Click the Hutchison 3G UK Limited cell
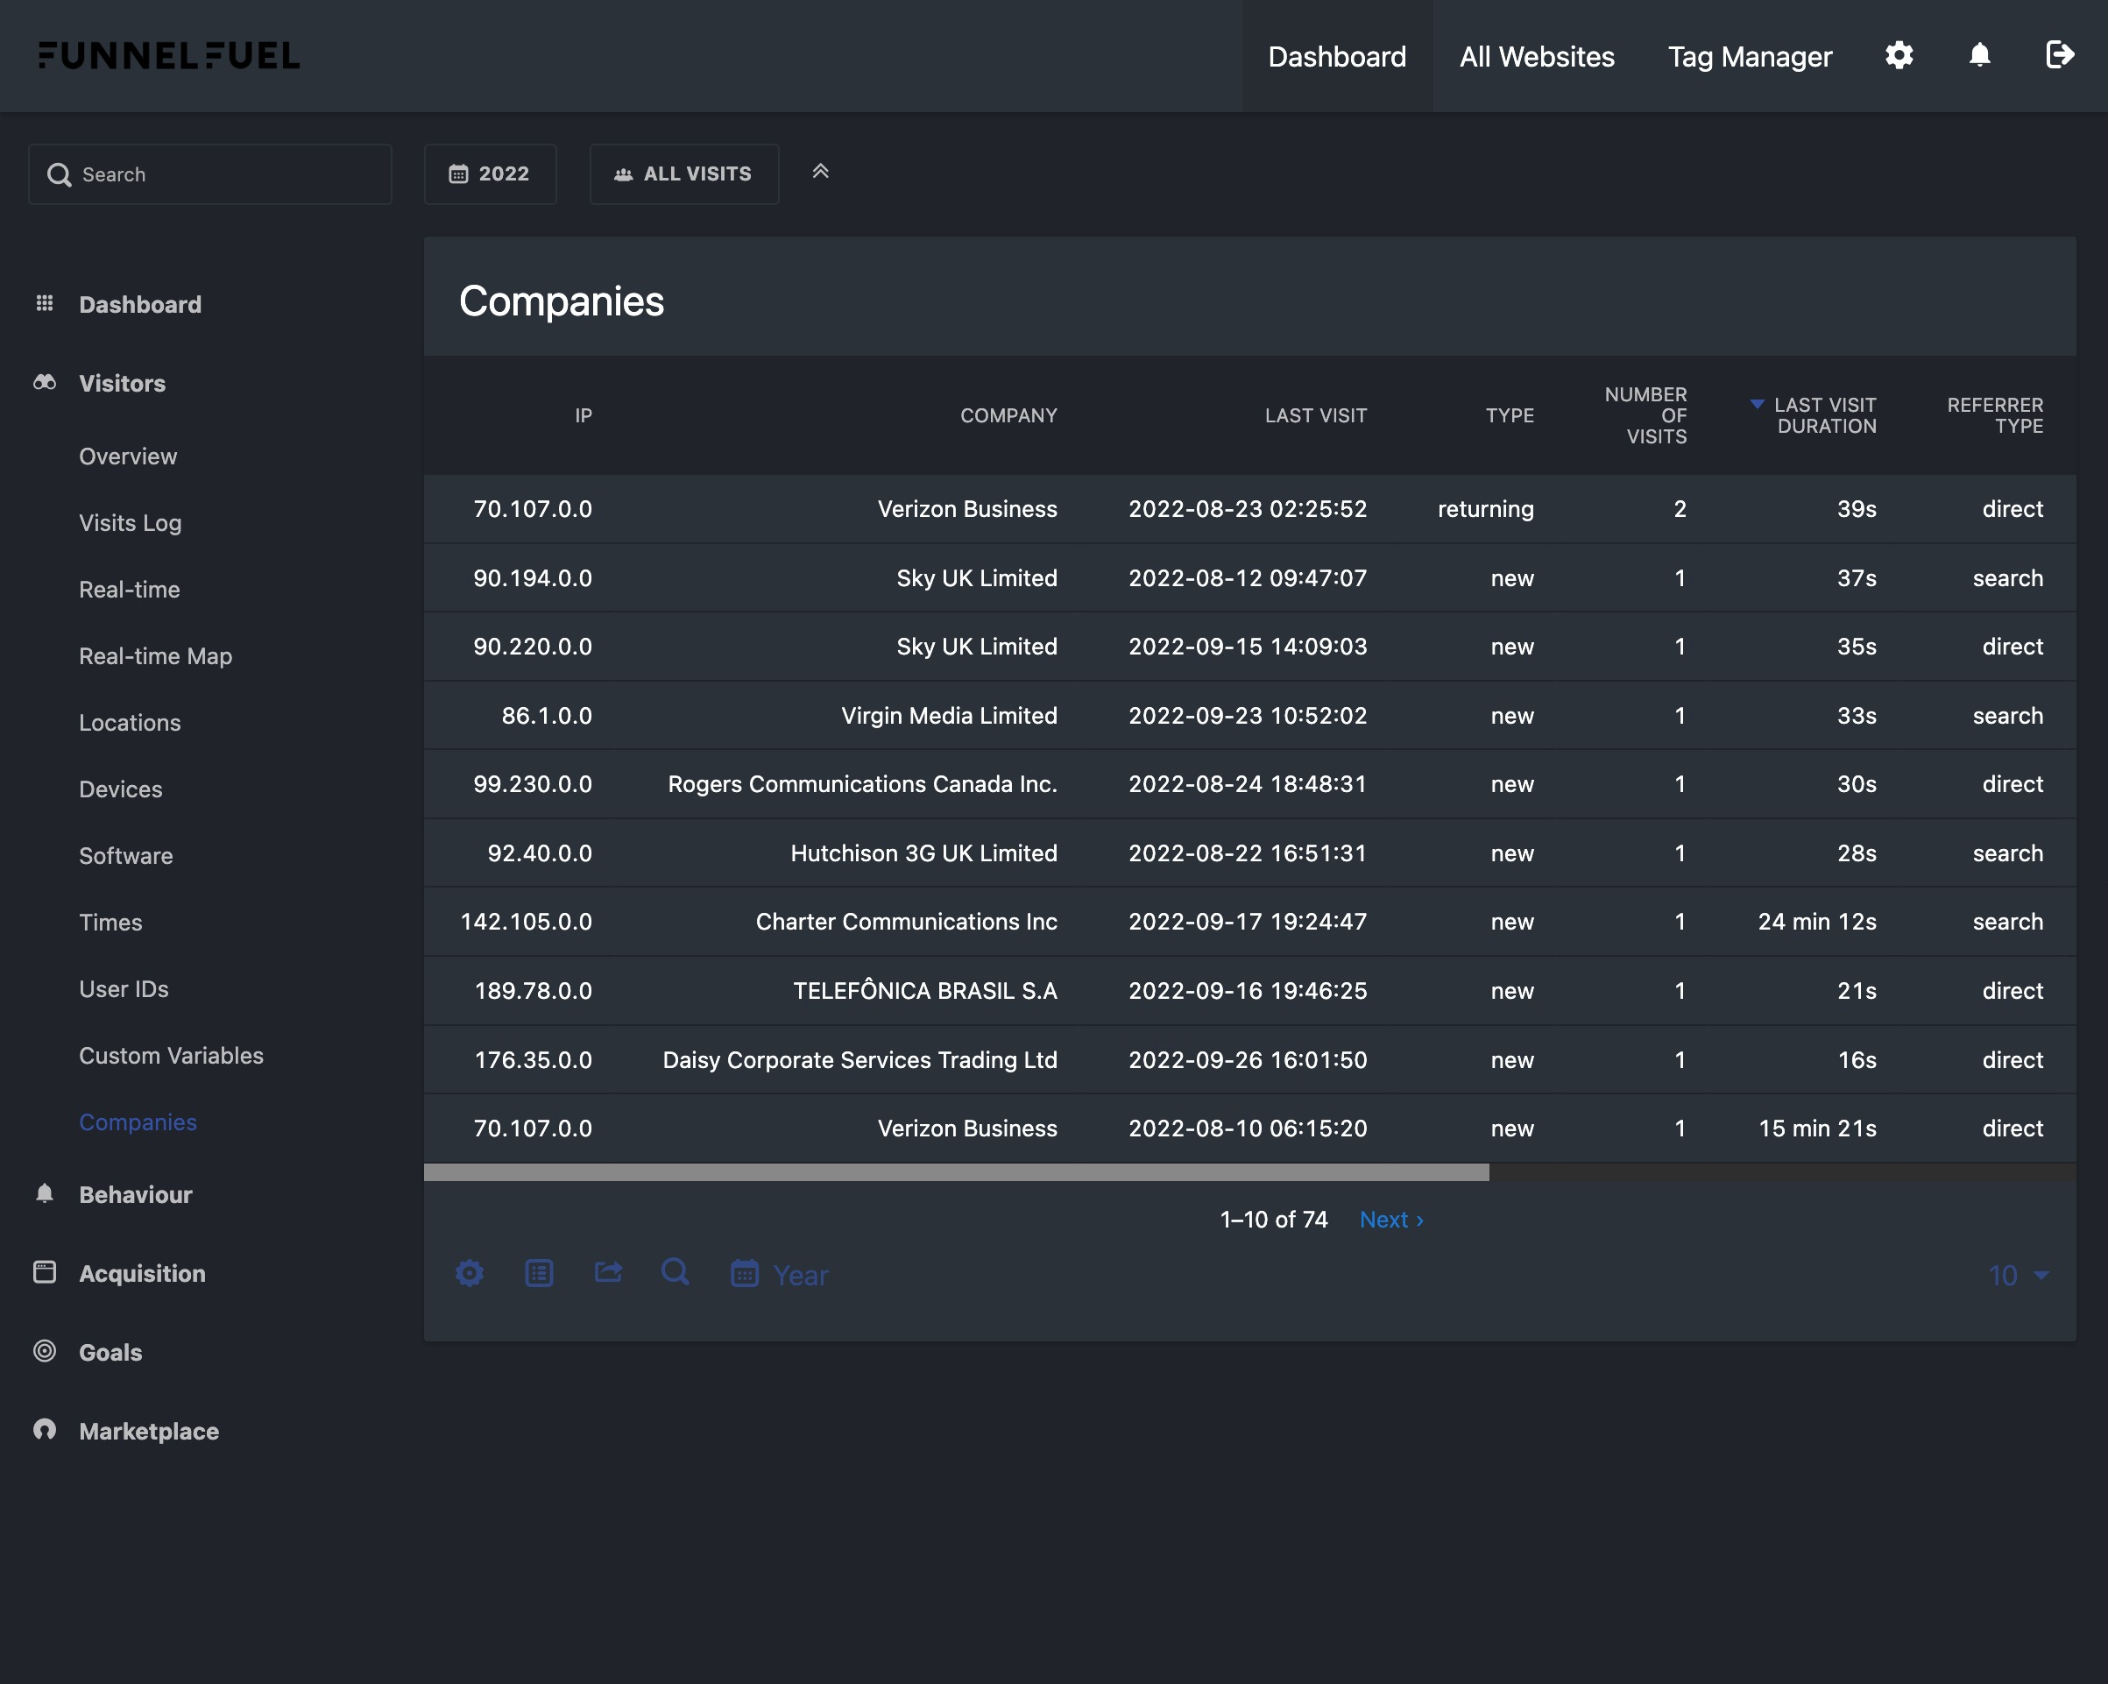 [924, 853]
